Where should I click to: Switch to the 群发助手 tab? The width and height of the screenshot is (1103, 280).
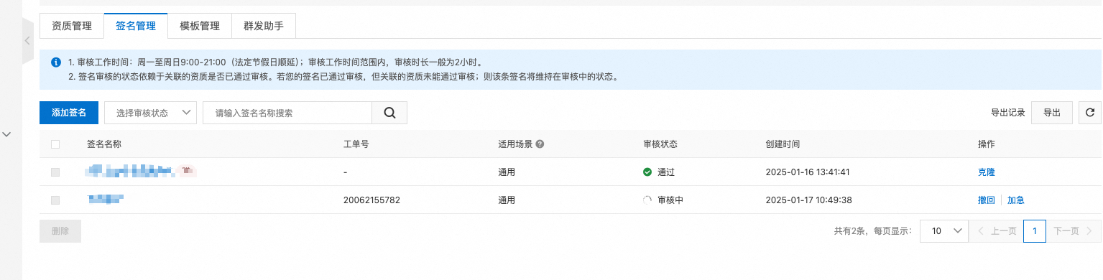(264, 26)
